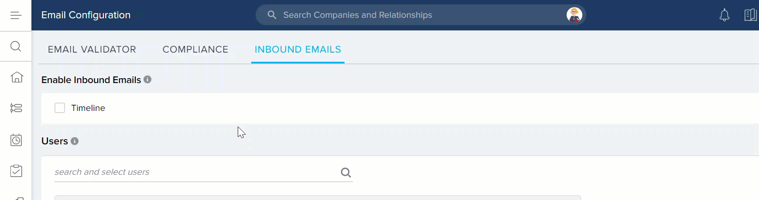Click the sidebar search magnifier icon
The height and width of the screenshot is (200, 759).
(16, 46)
